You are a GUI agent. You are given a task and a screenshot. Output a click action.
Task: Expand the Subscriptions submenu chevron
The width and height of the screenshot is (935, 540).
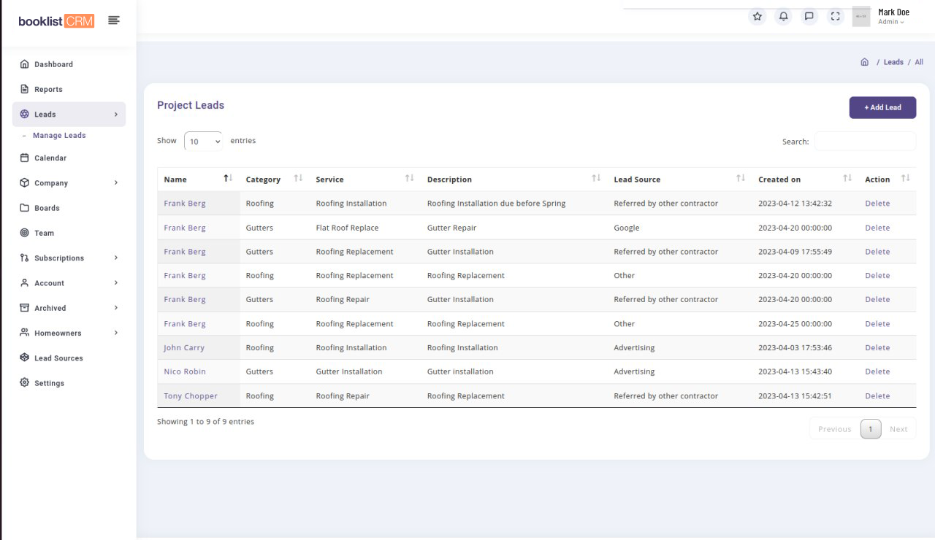pyautogui.click(x=115, y=258)
